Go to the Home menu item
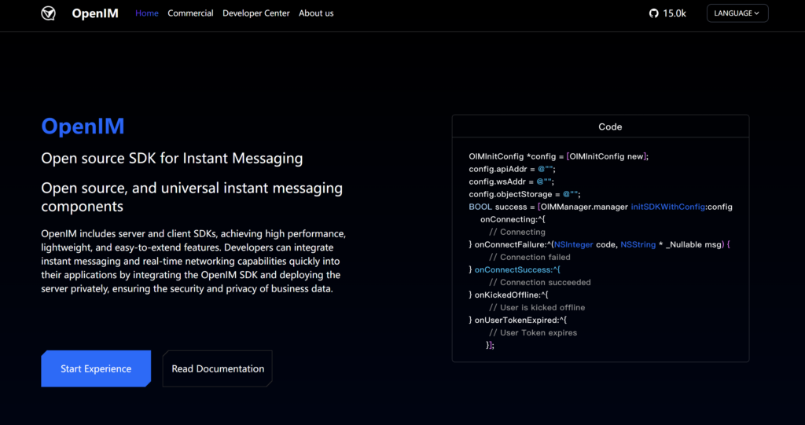The height and width of the screenshot is (425, 805). click(x=146, y=13)
